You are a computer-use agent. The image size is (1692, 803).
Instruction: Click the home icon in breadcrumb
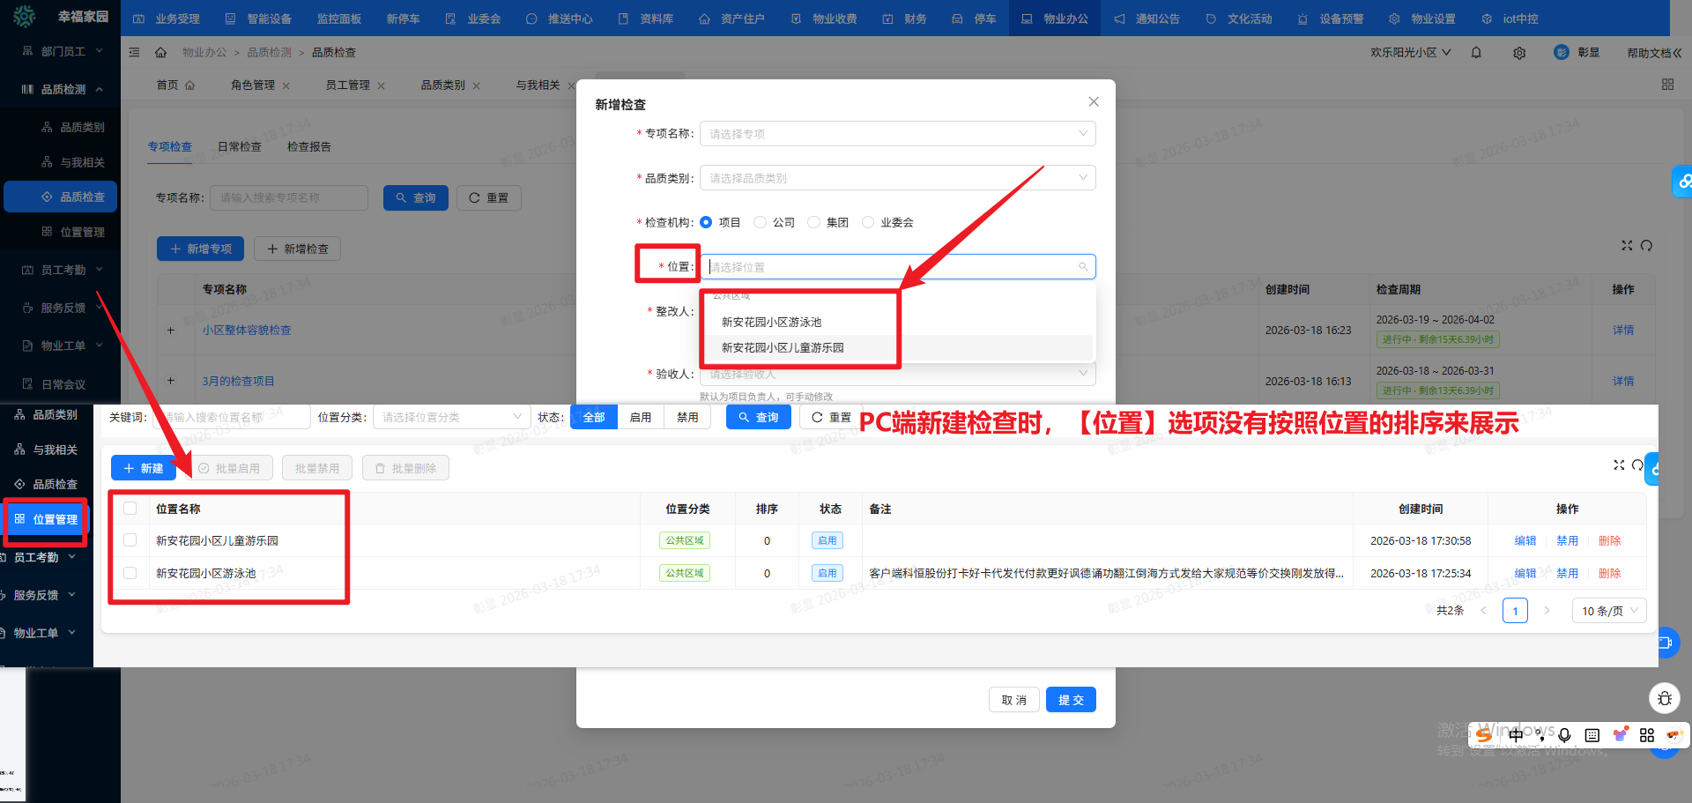tap(160, 53)
